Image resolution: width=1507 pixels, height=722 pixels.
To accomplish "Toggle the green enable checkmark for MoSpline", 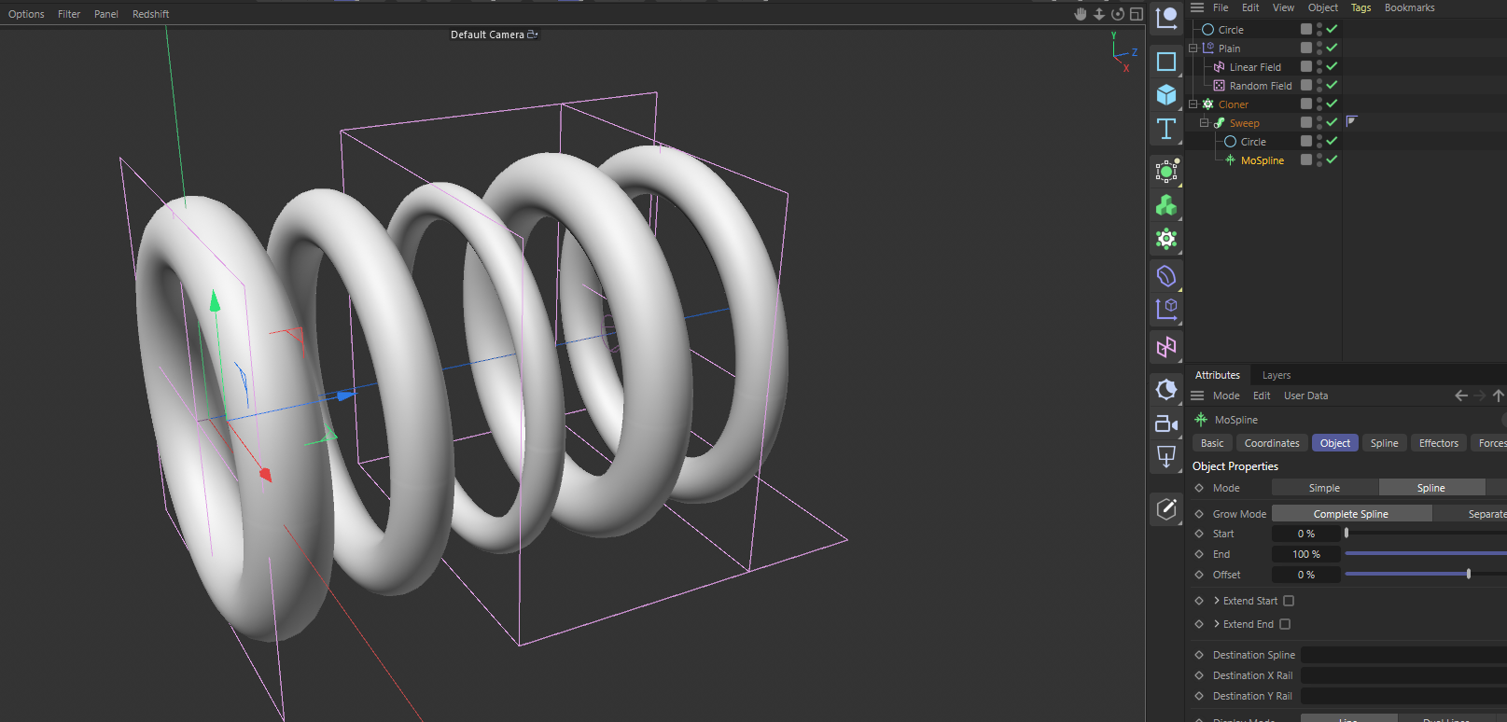I will (1332, 160).
